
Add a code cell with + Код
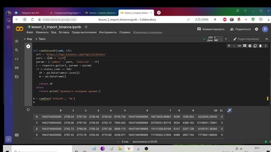coord(28,39)
